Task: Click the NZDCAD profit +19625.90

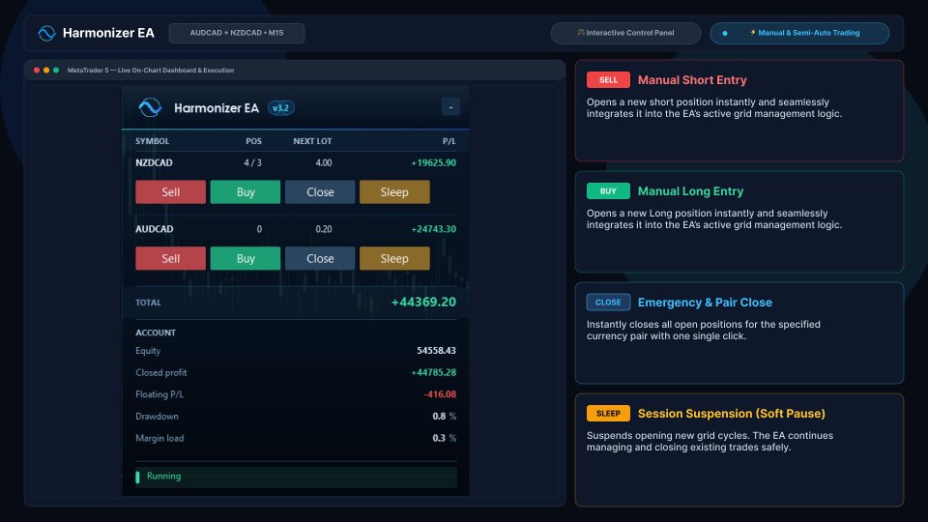Action: coord(433,162)
